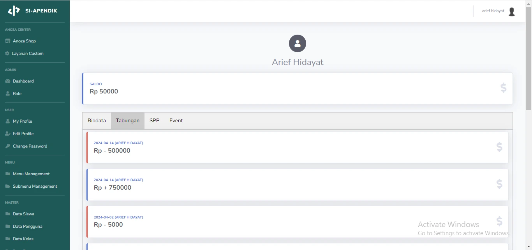Image resolution: width=532 pixels, height=250 pixels.
Task: Click the top-right user avatar image
Action: [x=512, y=11]
